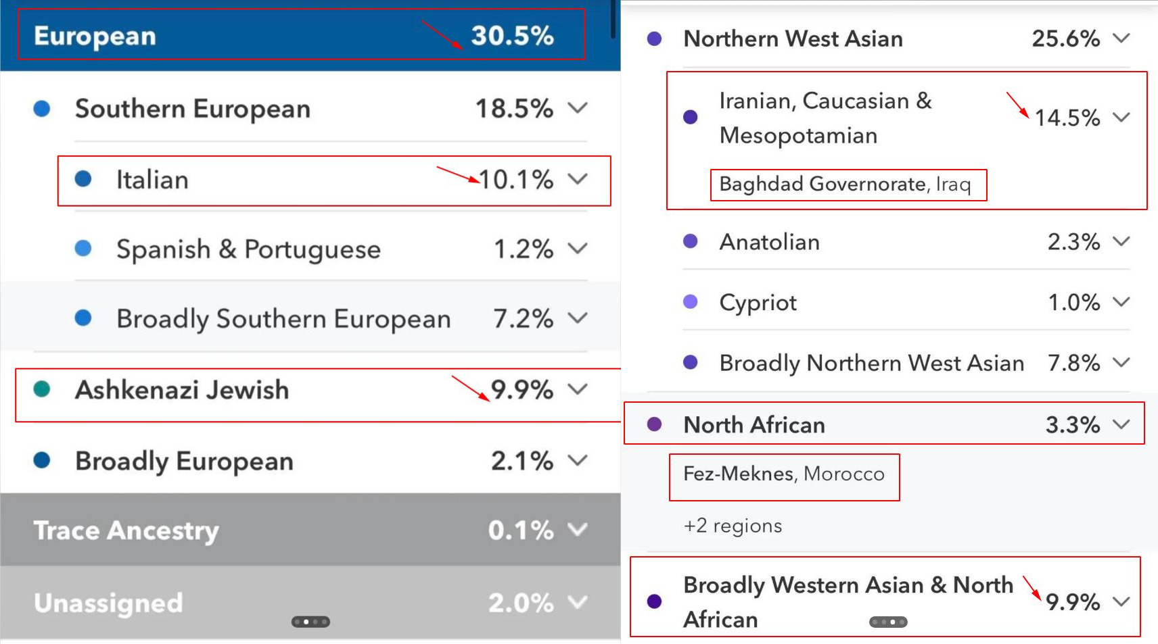
Task: Expand the Anatolian row chevron
Action: (1121, 241)
